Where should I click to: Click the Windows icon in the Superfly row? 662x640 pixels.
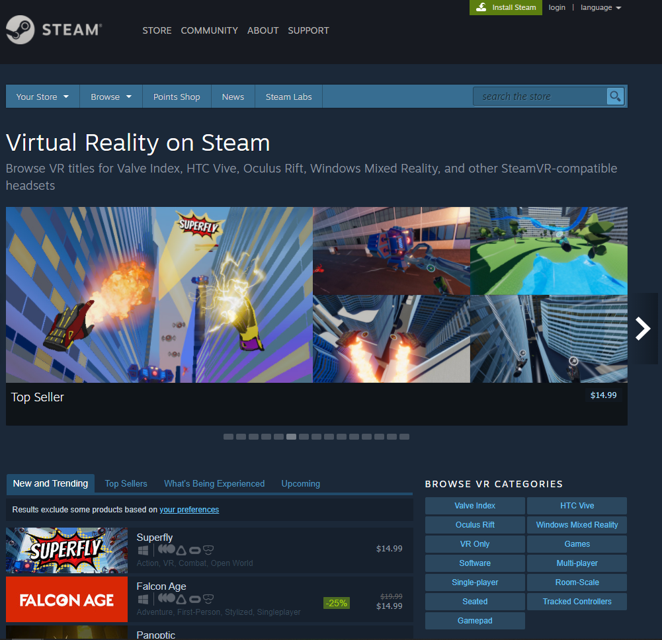click(143, 550)
